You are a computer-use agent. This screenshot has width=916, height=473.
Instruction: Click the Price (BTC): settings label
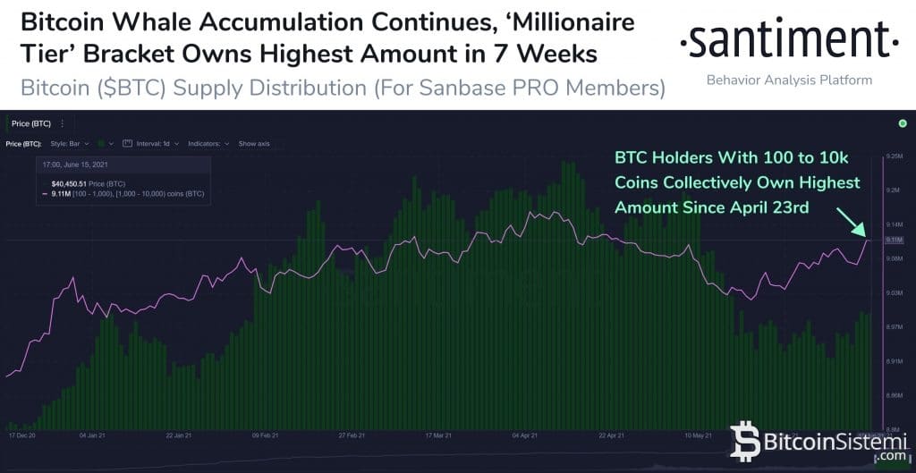(24, 143)
